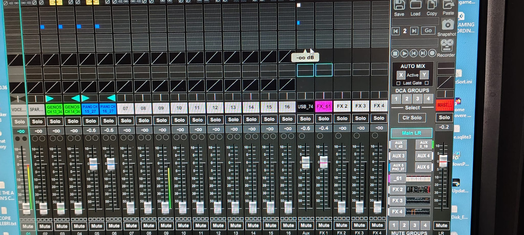Mute the FX 3 return channel

pyautogui.click(x=359, y=225)
